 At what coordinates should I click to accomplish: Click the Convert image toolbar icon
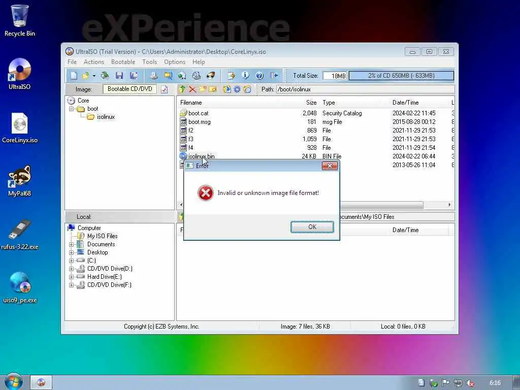[x=168, y=76]
